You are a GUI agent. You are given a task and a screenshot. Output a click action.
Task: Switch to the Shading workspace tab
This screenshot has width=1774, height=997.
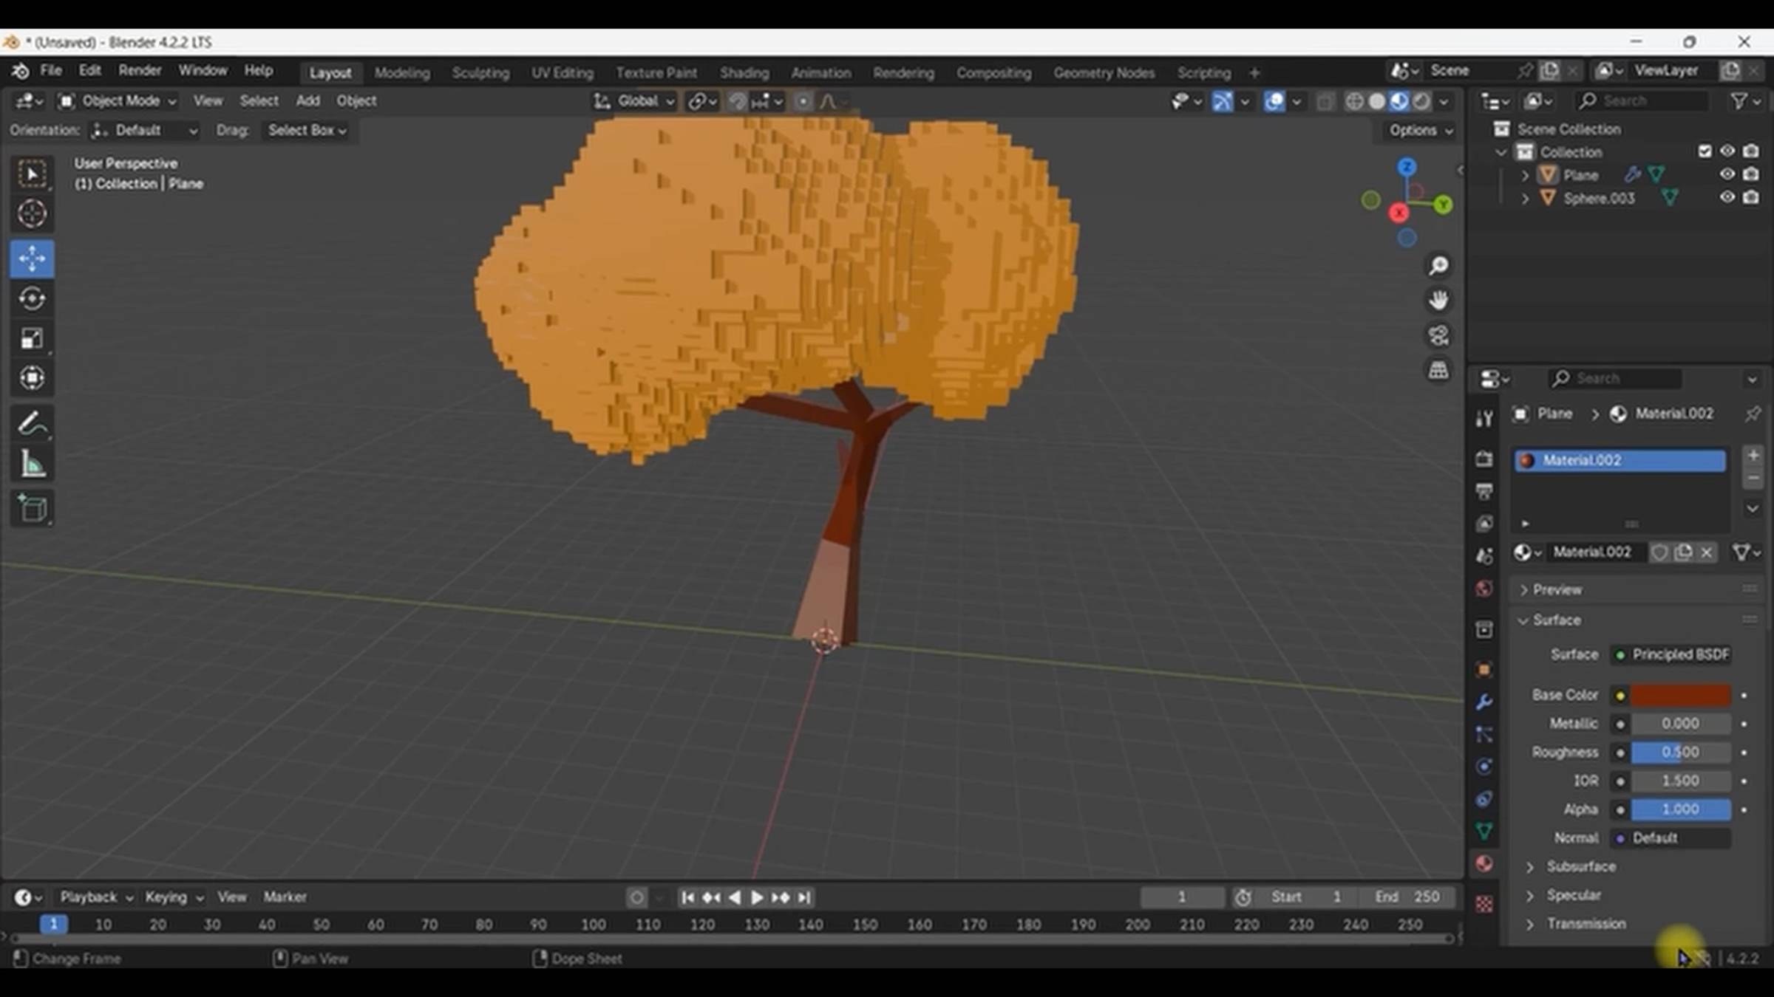pyautogui.click(x=744, y=72)
